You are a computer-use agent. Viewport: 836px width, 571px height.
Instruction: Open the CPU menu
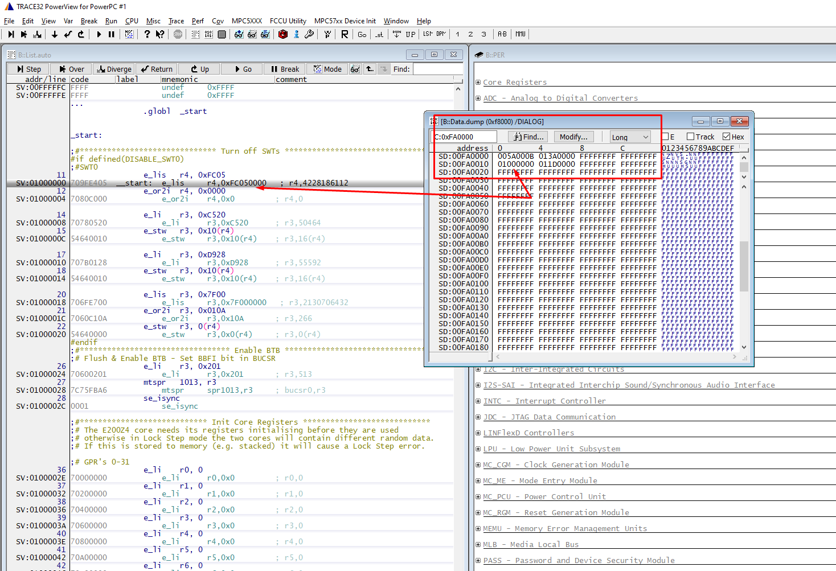[x=132, y=20]
